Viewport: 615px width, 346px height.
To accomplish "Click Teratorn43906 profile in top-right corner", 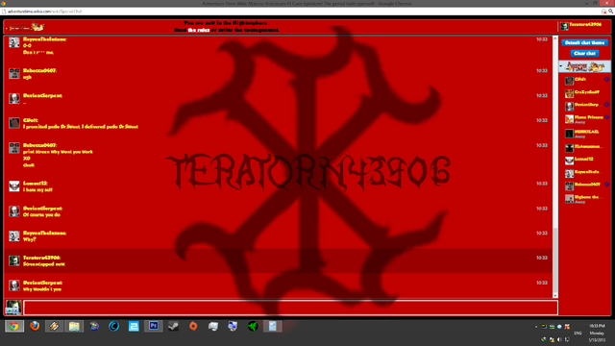I will point(580,26).
